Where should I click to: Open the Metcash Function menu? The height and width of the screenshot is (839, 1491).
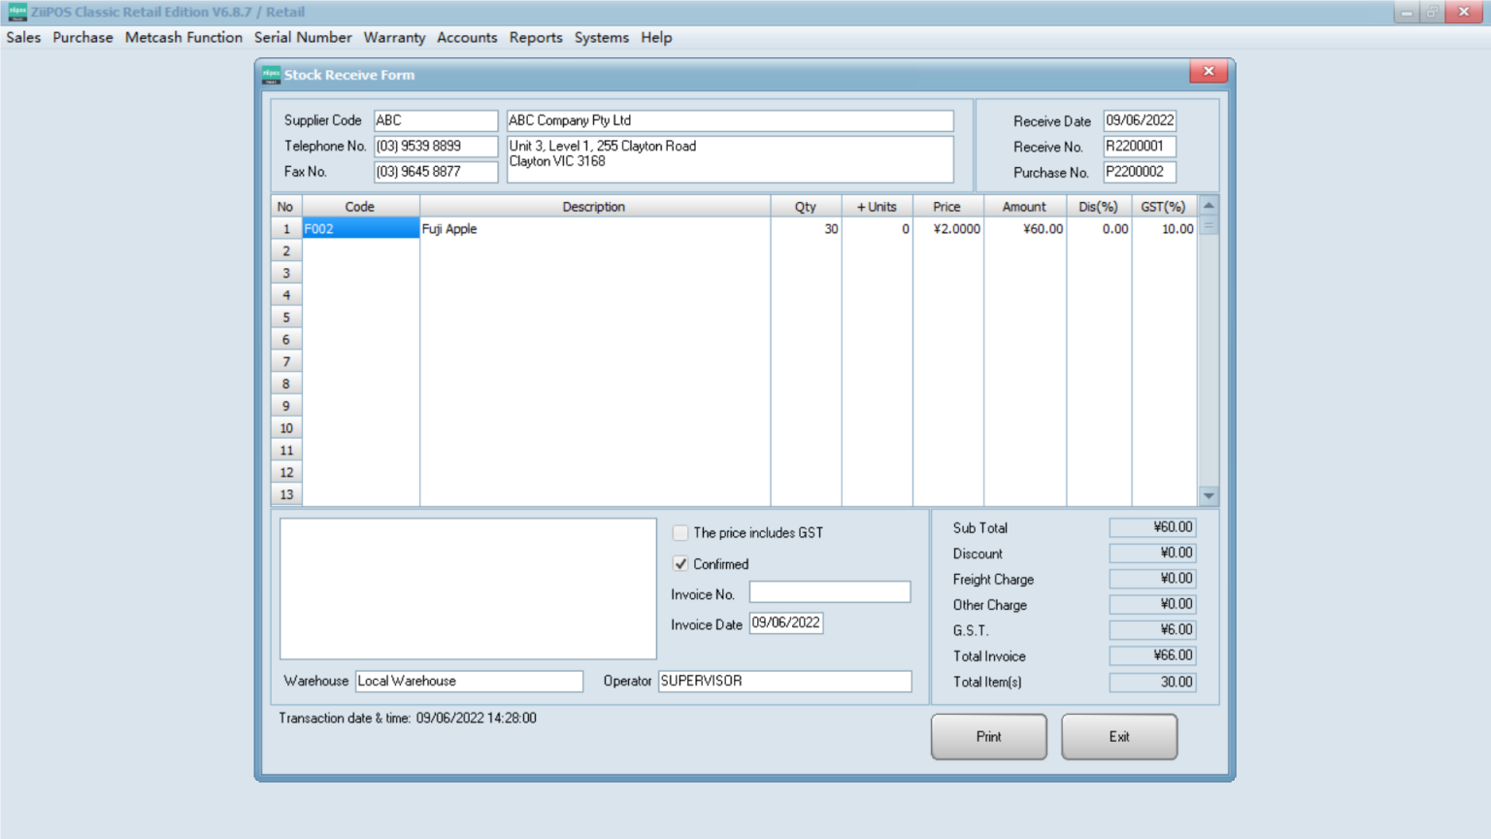[183, 38]
